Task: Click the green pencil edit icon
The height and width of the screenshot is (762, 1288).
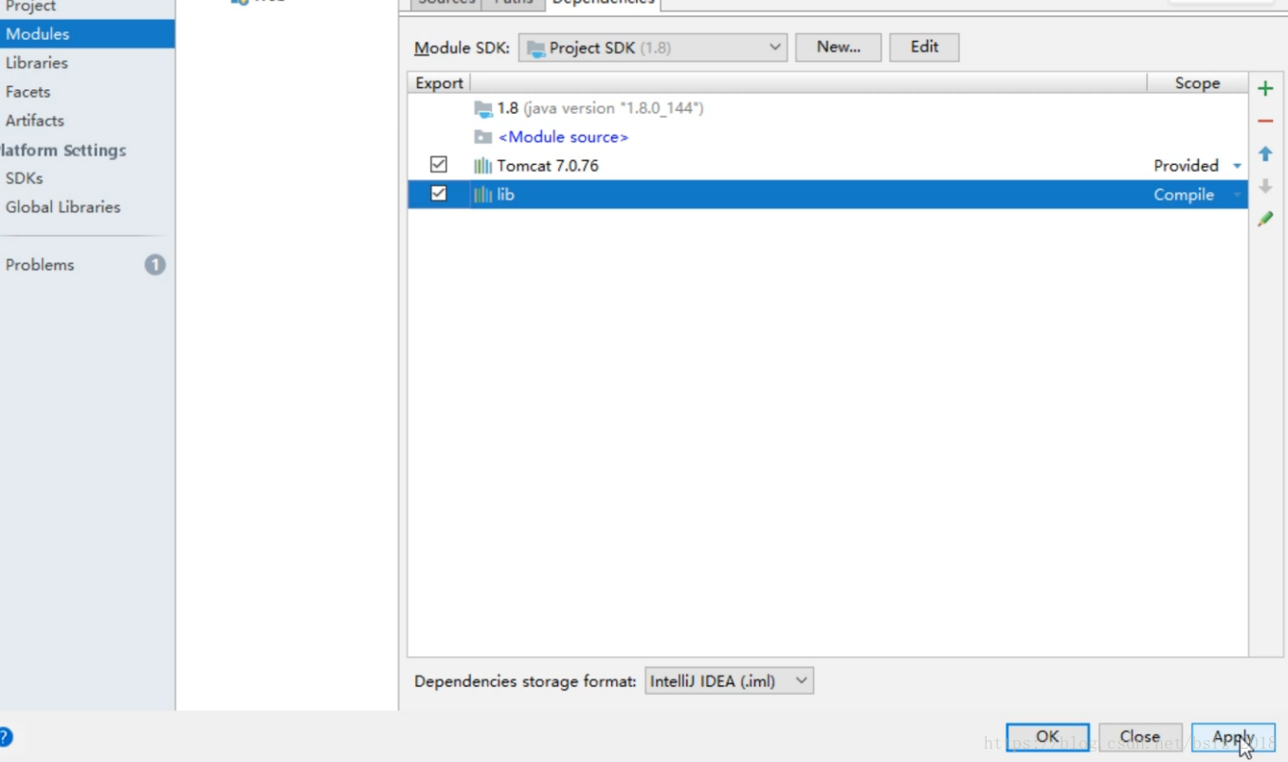Action: [1265, 219]
